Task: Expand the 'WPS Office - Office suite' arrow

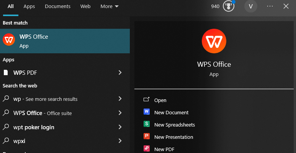Action: (120, 113)
